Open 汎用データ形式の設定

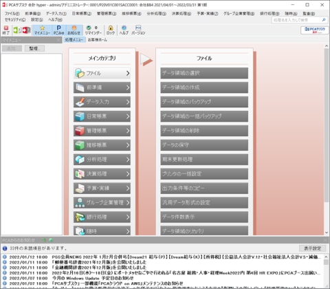pyautogui.click(x=204, y=202)
